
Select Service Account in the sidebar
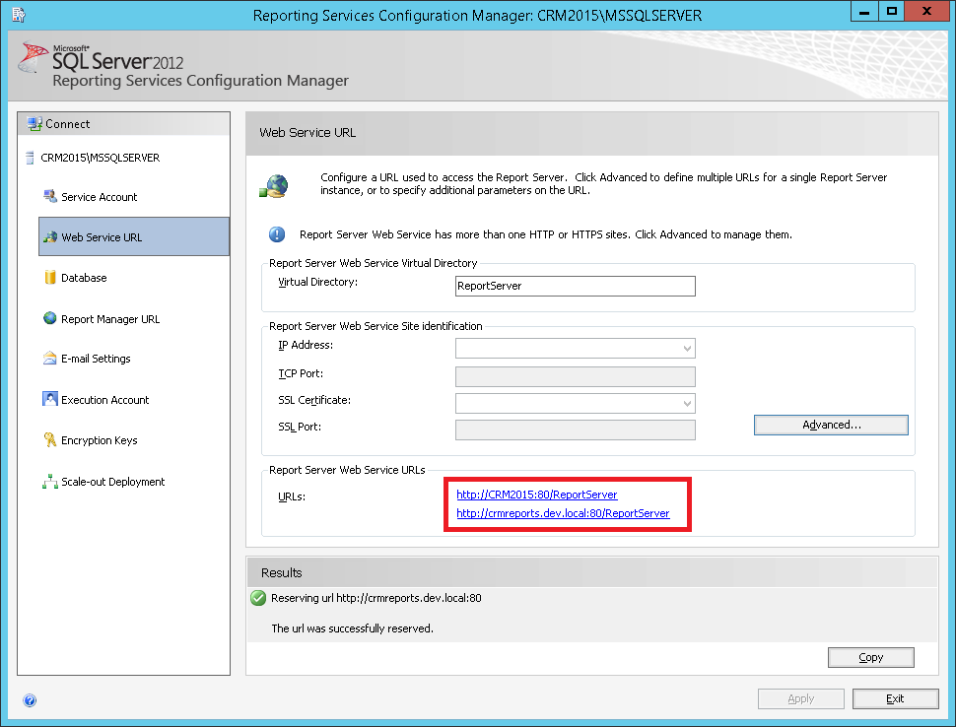tap(97, 196)
